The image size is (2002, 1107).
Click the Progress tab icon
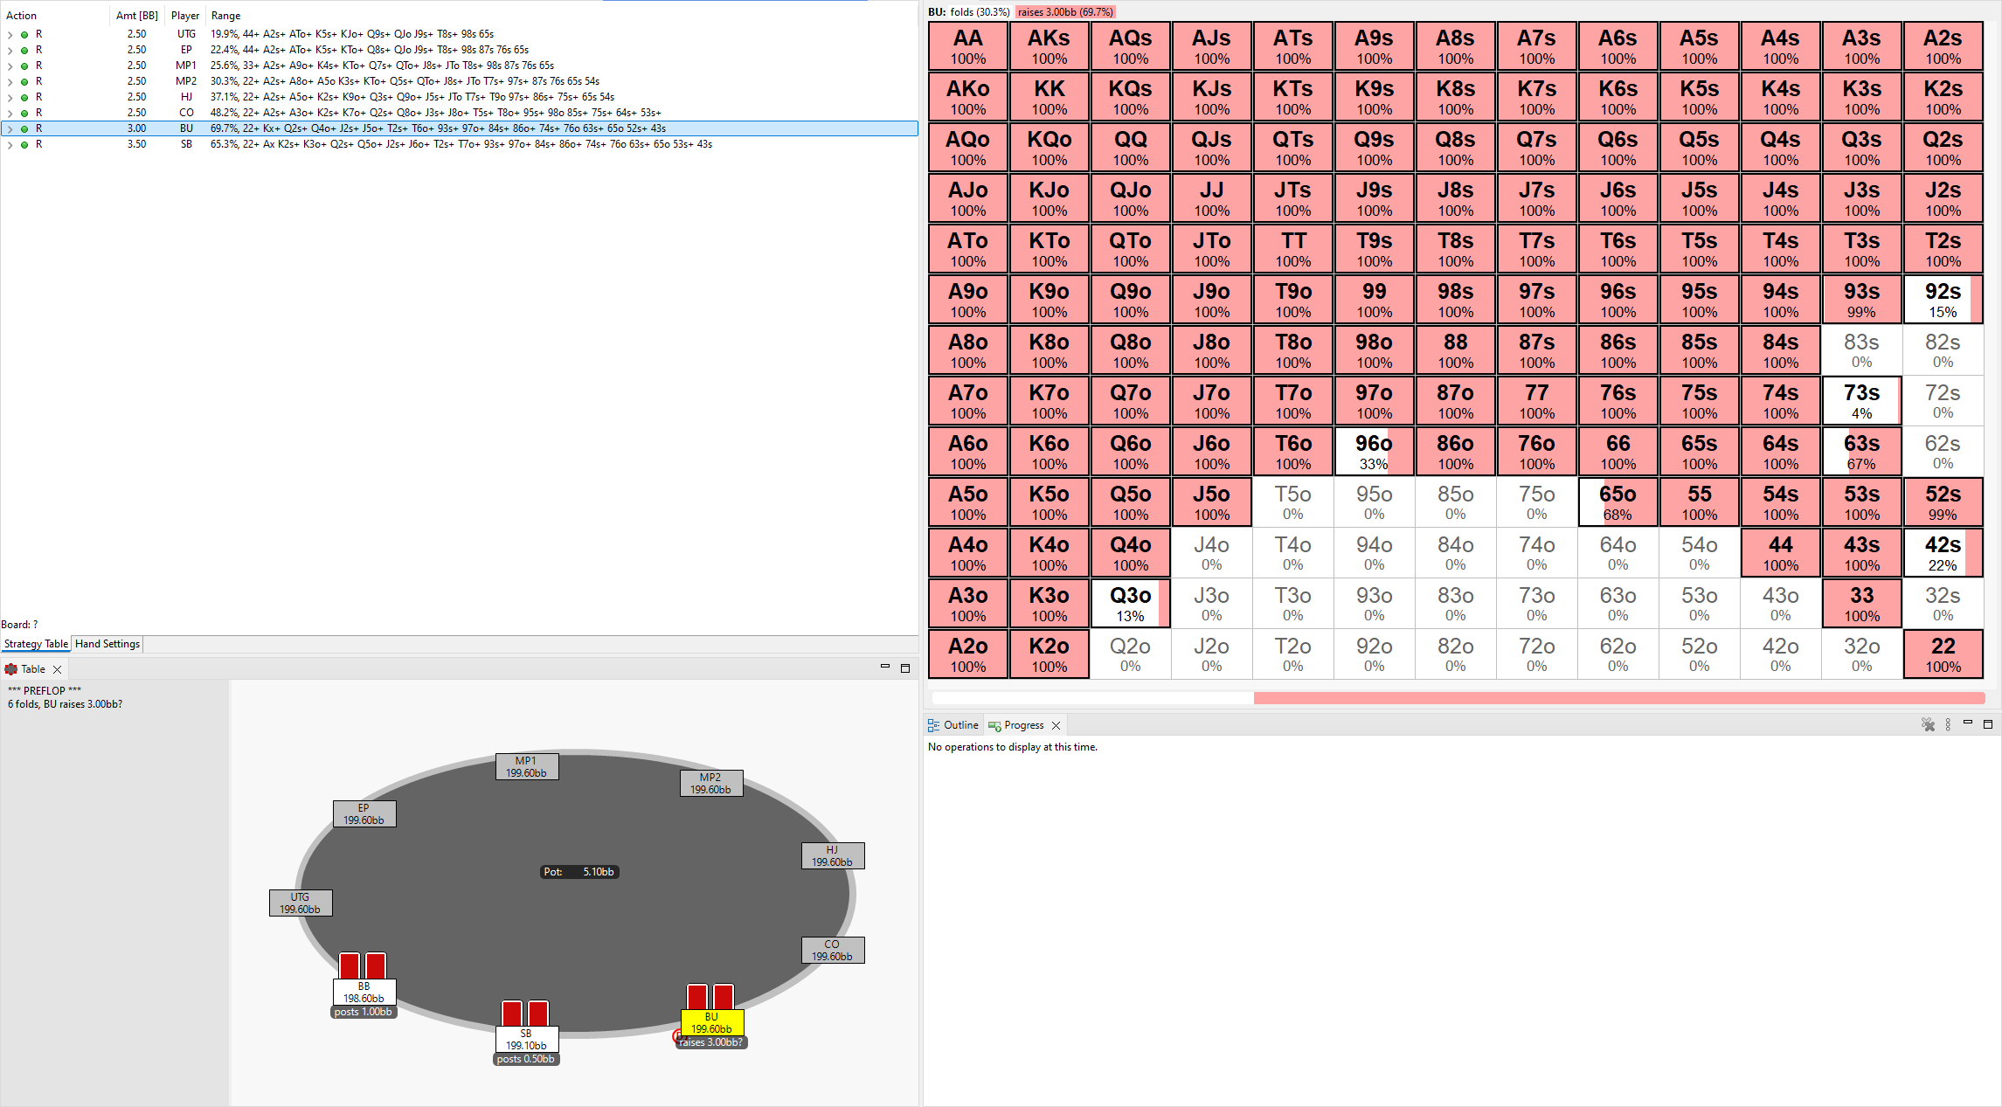[994, 725]
